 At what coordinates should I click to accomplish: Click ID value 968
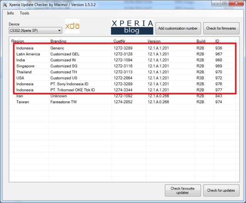click(219, 60)
